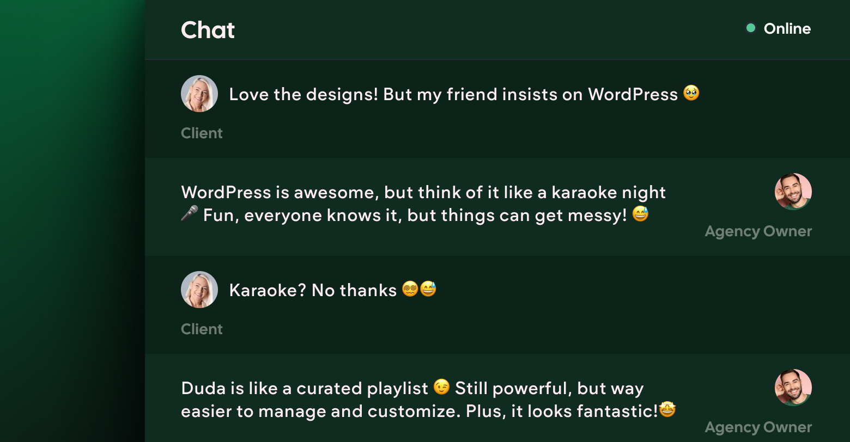Click the Online status label
The width and height of the screenshot is (850, 442).
787,29
